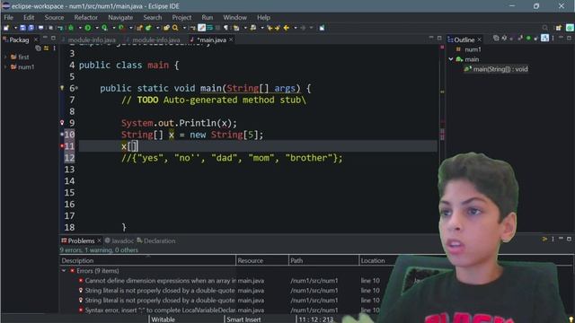Image resolution: width=575 pixels, height=323 pixels.
Task: Open Package Explorer view menu dots
Action: coord(54,48)
